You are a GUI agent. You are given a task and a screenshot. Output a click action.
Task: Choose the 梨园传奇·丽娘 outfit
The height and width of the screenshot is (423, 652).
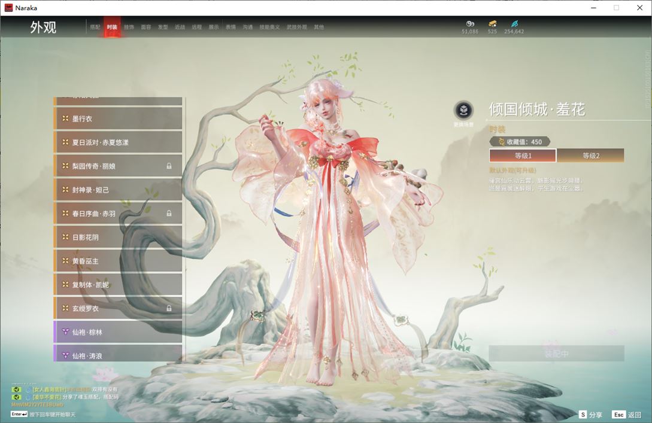(118, 166)
